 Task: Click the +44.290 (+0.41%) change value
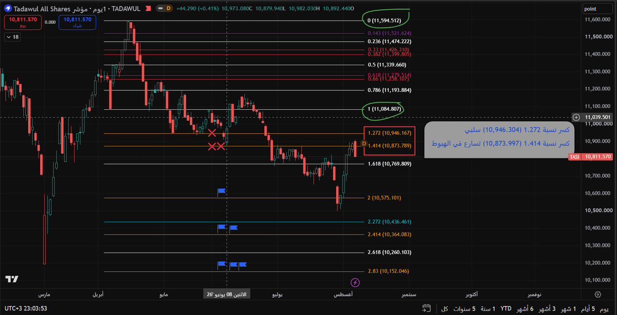(x=198, y=9)
